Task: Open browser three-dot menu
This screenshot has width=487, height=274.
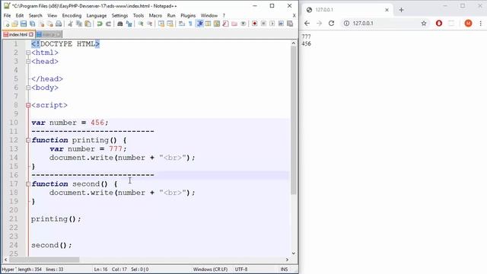Action: [480, 24]
